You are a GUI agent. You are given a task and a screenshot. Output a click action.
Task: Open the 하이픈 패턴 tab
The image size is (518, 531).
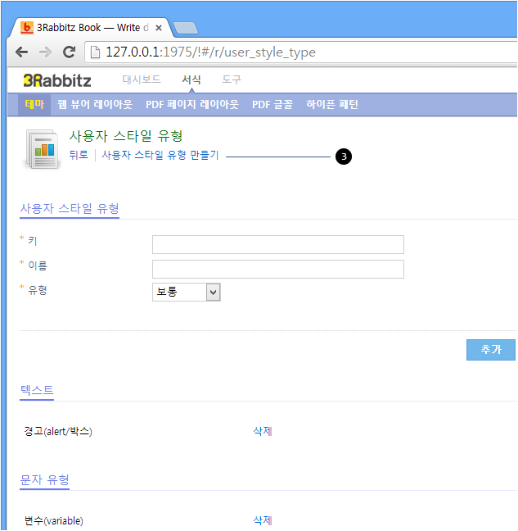coord(332,104)
